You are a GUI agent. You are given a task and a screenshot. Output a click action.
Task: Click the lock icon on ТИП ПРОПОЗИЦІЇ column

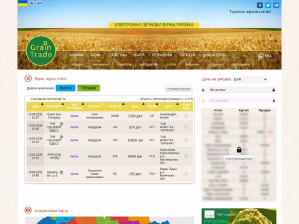(83, 104)
